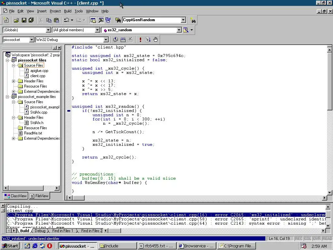The height and width of the screenshot is (250, 333).
Task: Click the Compile toolbar icon
Action: coord(115,39)
